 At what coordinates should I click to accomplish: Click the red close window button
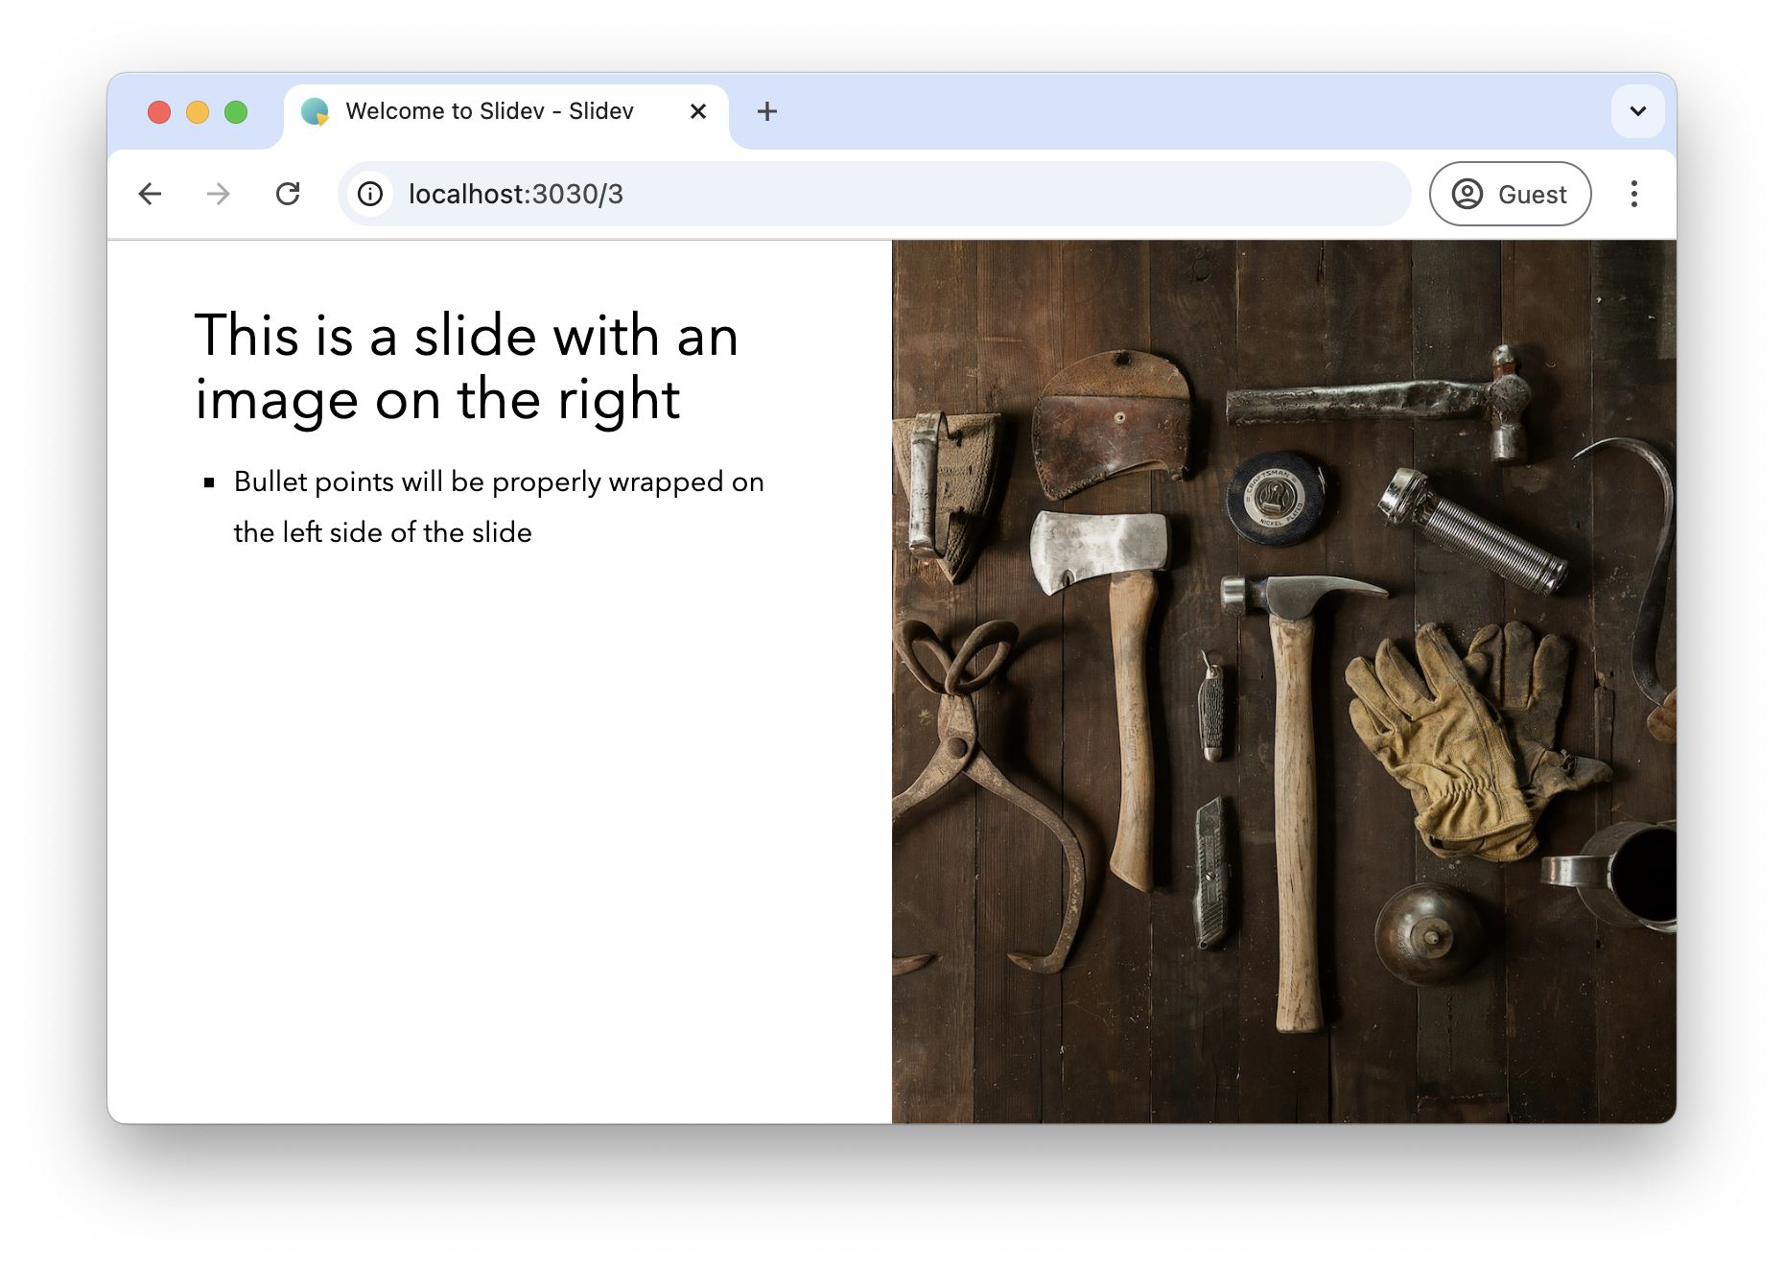pyautogui.click(x=159, y=112)
